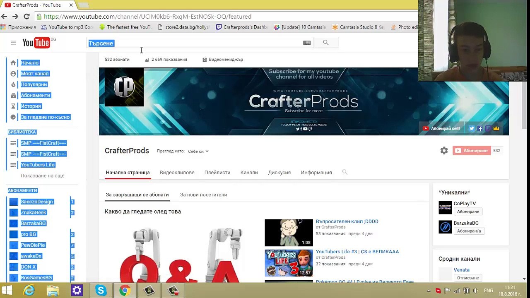Click the magnifier search button beside Търсене

326,43
